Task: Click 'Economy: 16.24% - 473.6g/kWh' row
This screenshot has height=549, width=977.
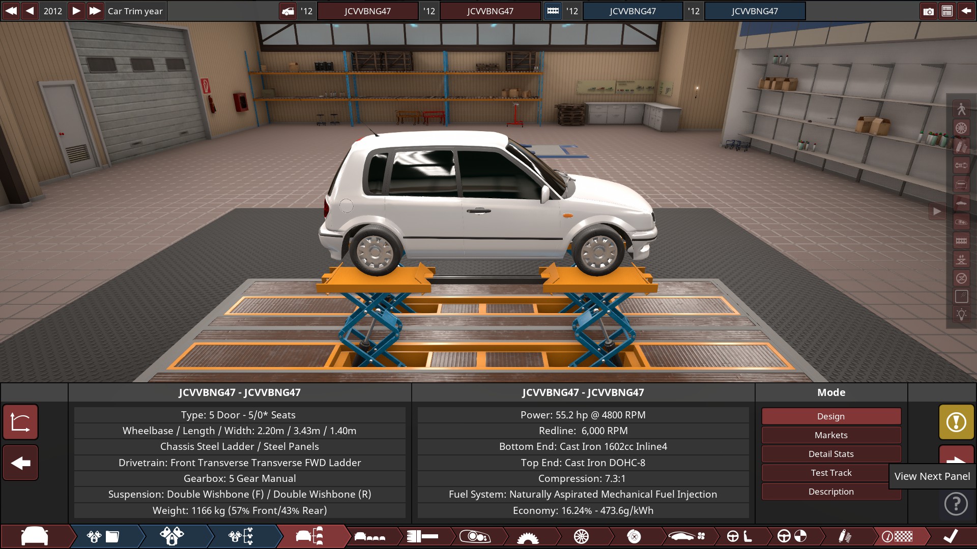Action: pos(583,510)
